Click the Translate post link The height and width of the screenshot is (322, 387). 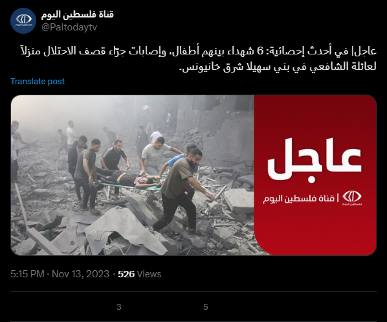pos(38,81)
